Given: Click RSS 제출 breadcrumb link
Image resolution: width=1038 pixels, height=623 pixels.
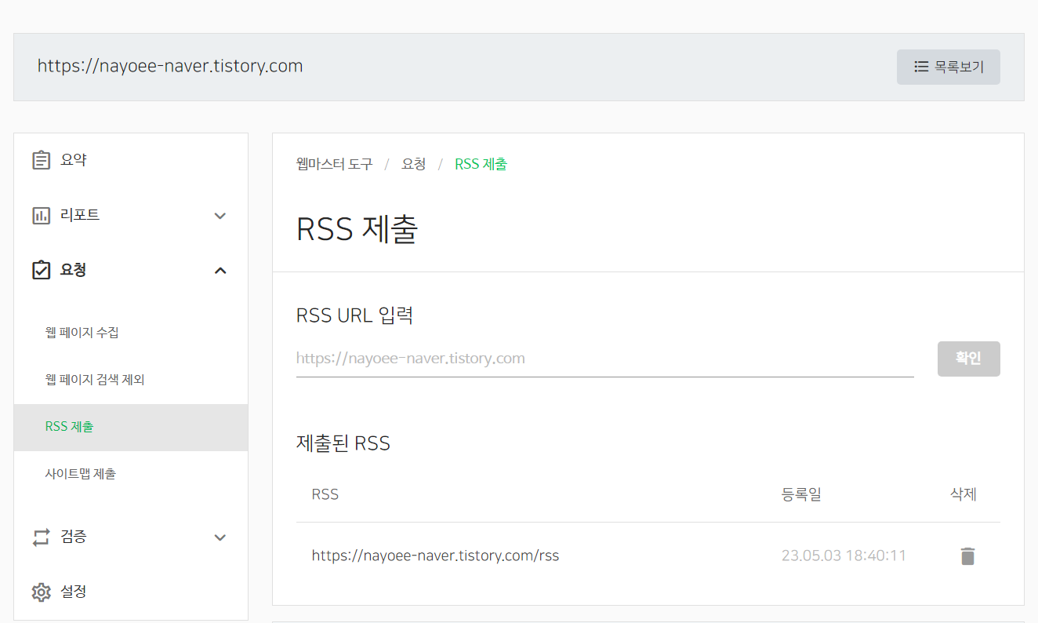Looking at the screenshot, I should (481, 164).
